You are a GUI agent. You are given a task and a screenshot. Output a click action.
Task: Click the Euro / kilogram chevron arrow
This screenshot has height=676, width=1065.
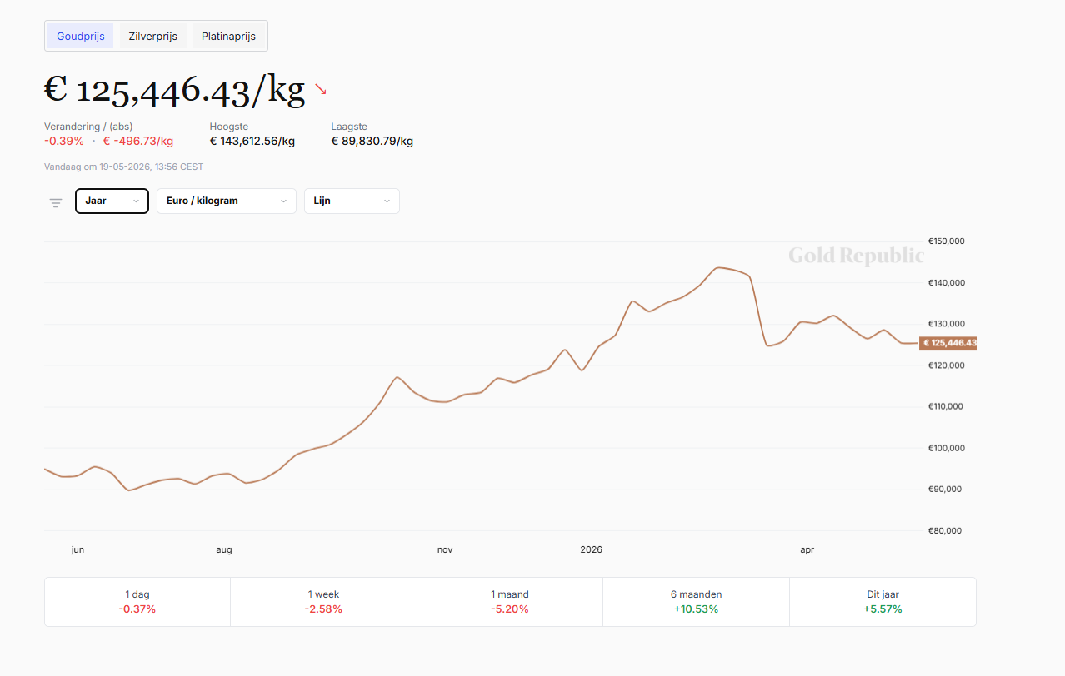(283, 201)
